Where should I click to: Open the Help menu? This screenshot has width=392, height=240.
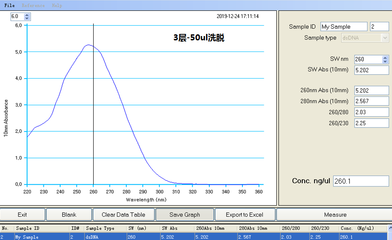tap(57, 5)
